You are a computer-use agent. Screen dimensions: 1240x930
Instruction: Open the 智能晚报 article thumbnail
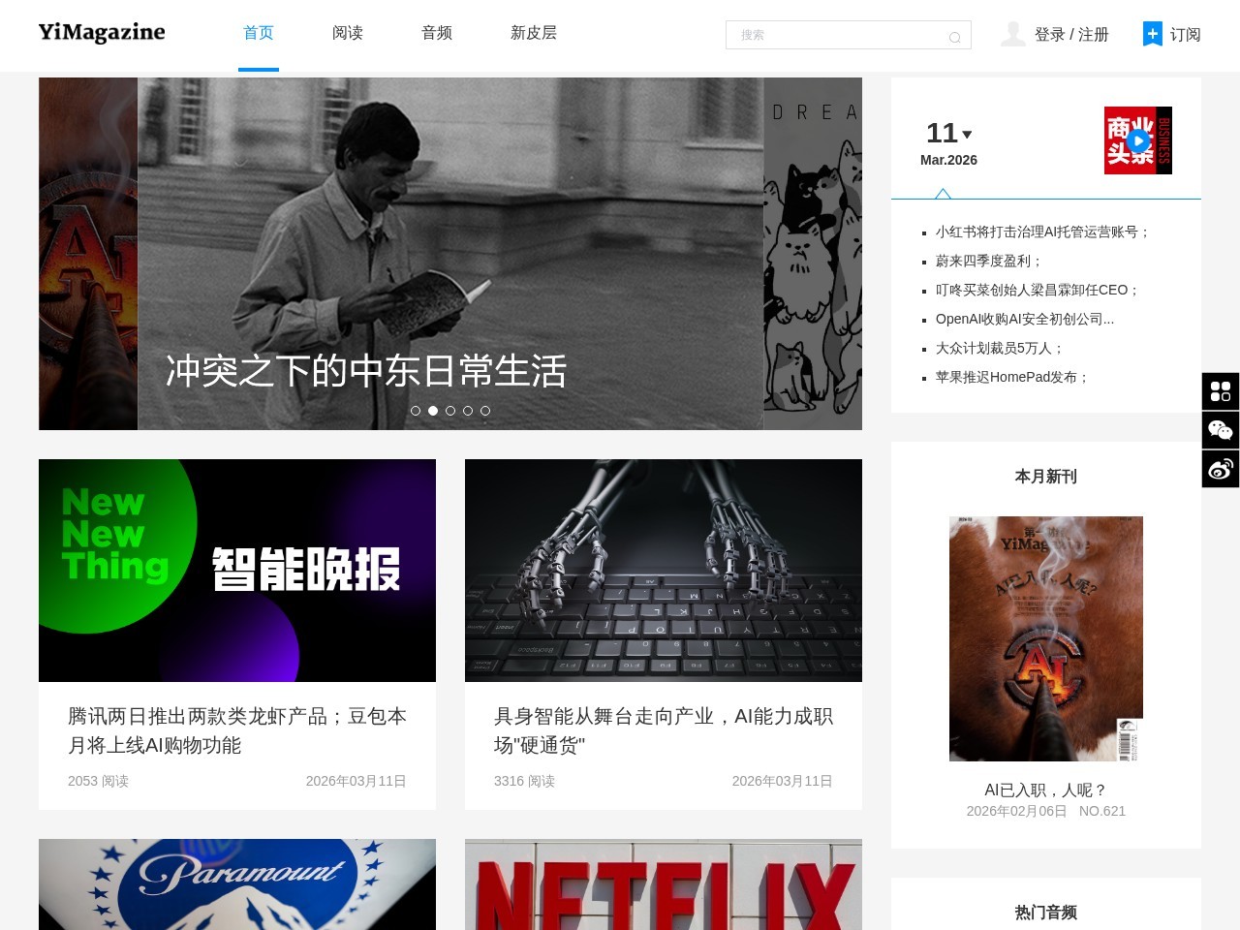(237, 571)
